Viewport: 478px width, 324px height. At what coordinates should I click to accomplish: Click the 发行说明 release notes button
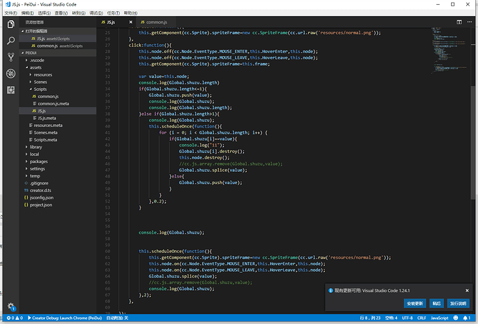[x=458, y=303]
